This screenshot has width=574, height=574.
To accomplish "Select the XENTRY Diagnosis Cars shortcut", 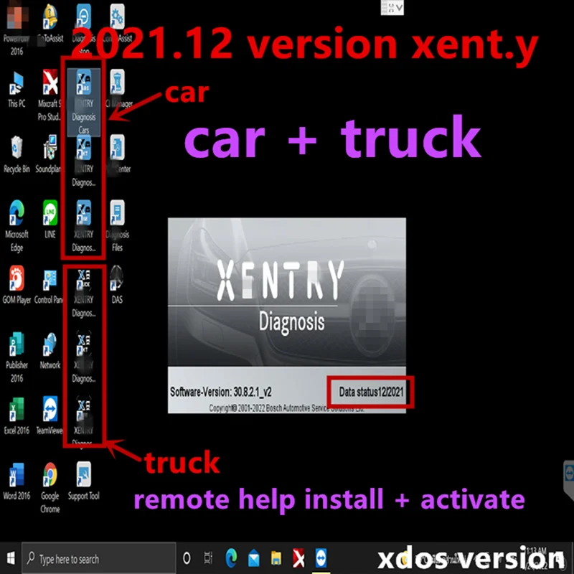I will (84, 102).
